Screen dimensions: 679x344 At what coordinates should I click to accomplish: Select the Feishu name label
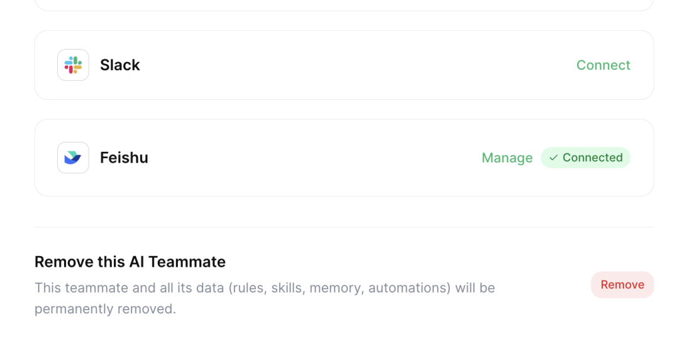124,158
